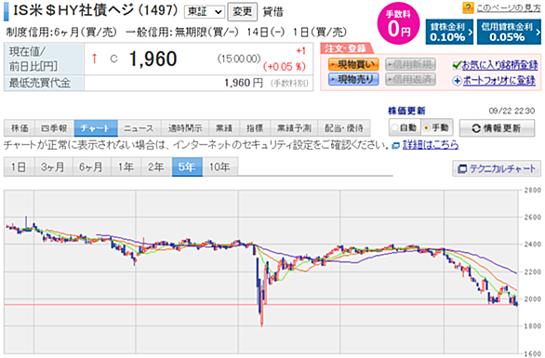545x358 pixels.
Task: Select the 10年 chart period tab
Action: coord(220,166)
